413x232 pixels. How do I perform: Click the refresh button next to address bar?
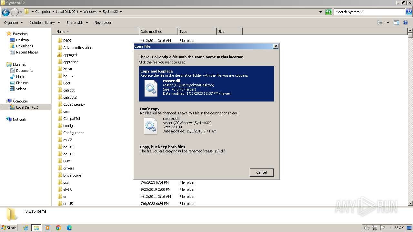click(x=328, y=12)
